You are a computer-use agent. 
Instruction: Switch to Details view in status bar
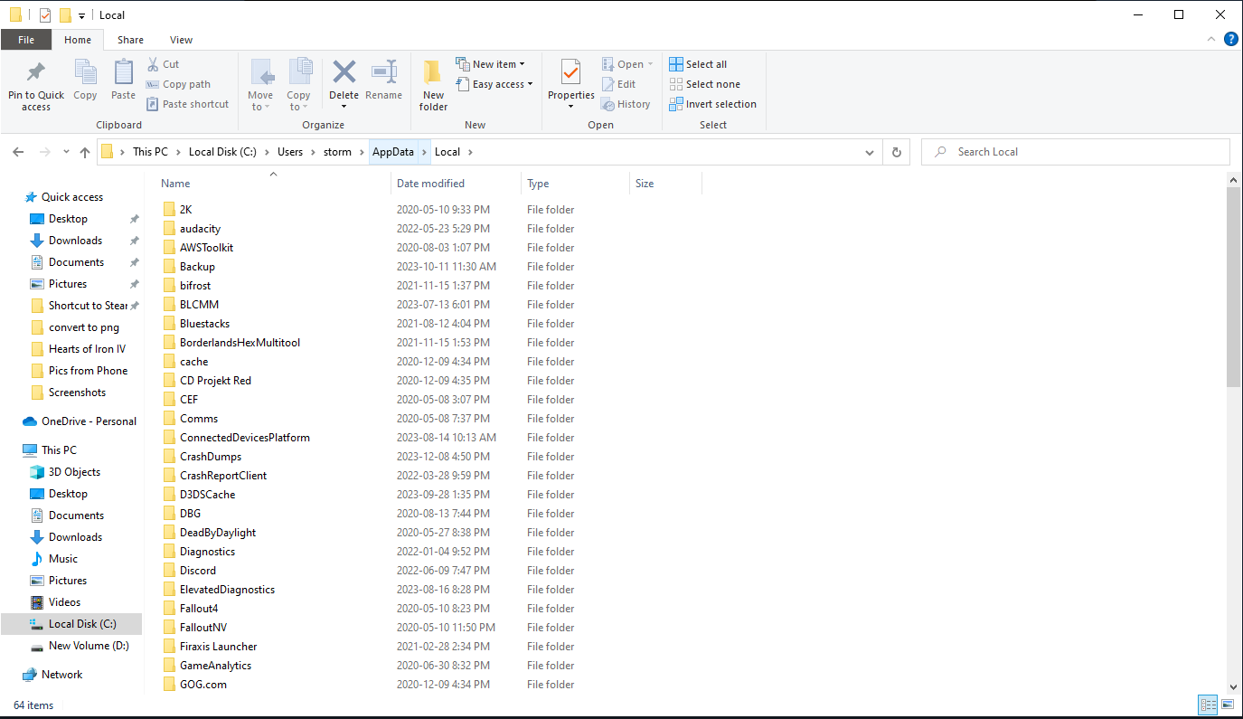1208,705
